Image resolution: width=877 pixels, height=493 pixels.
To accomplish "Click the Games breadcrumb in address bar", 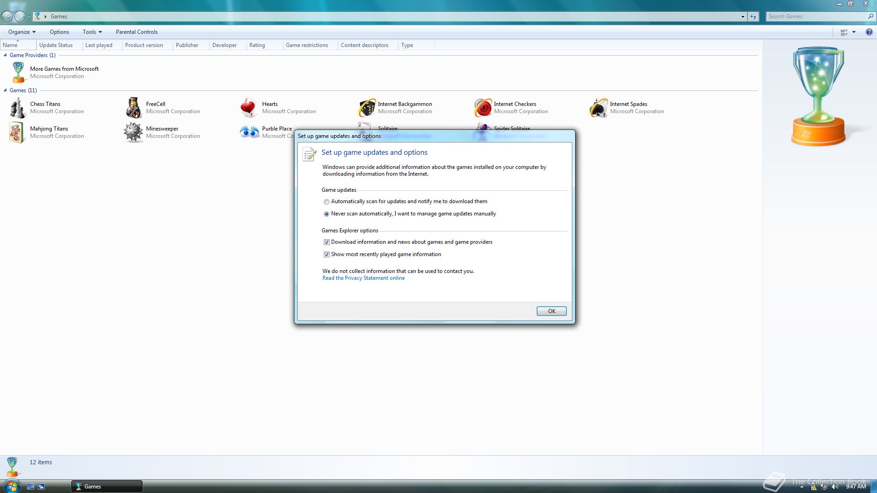I will point(59,16).
